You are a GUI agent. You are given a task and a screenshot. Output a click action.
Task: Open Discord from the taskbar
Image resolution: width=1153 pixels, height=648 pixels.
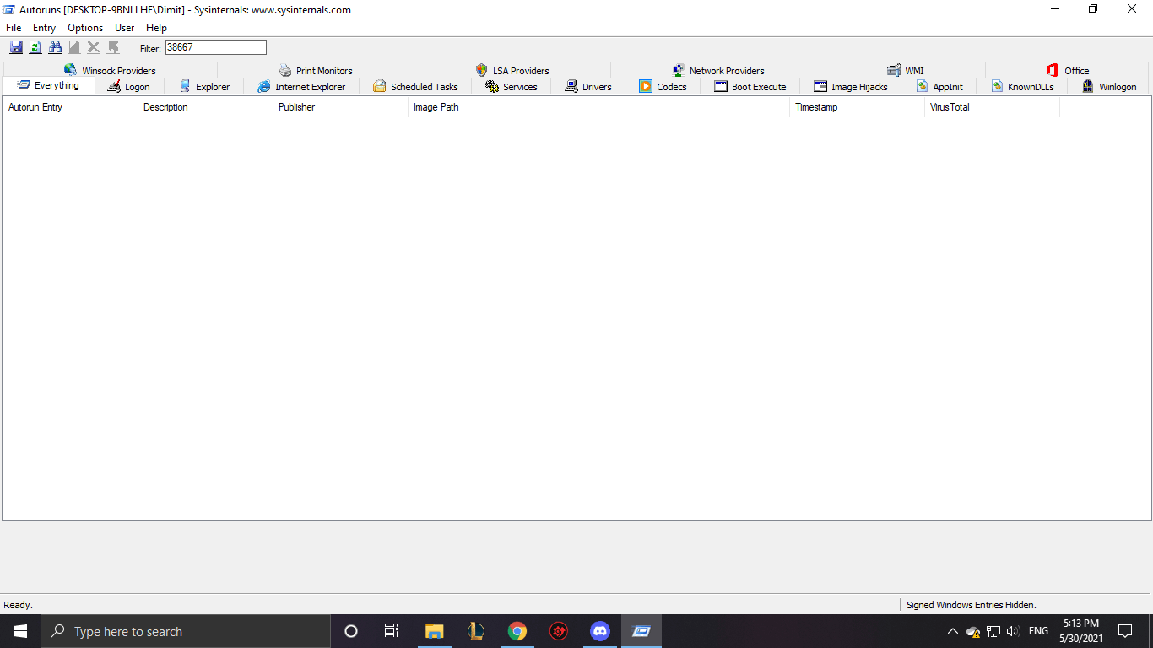[x=600, y=631]
